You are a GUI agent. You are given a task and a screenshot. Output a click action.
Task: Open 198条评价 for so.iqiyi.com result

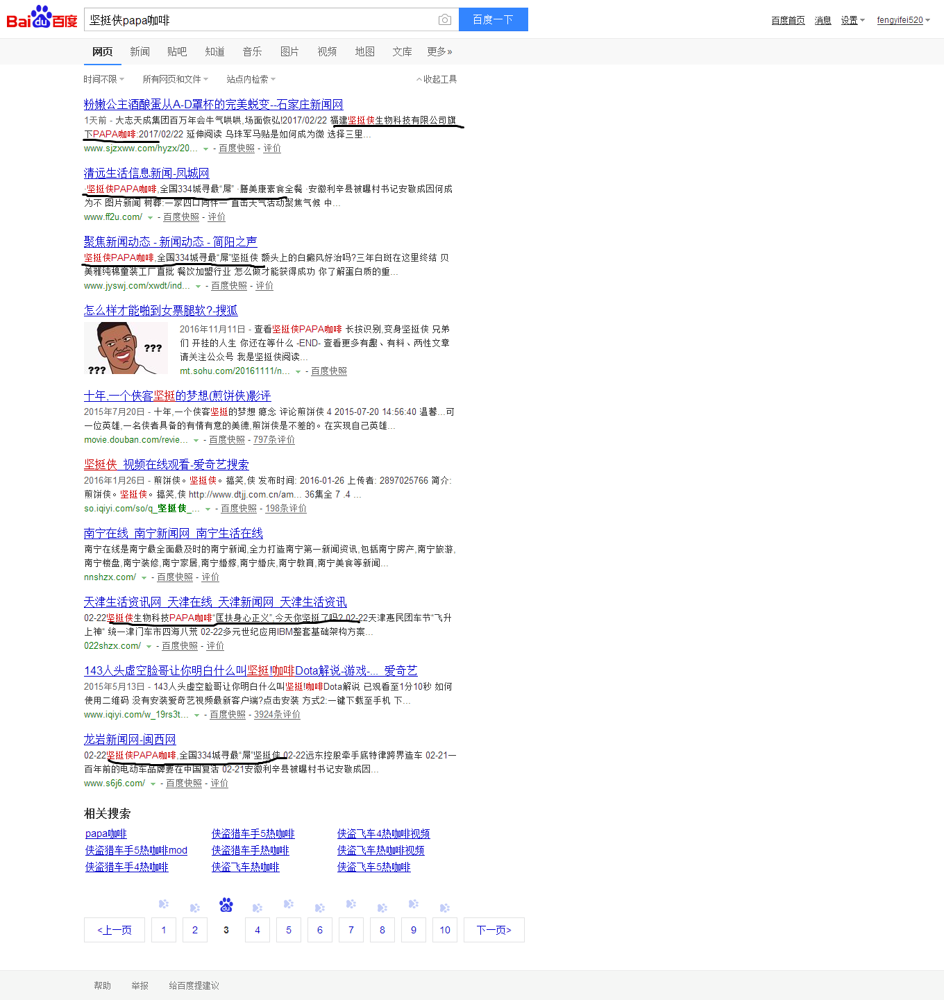(x=286, y=509)
